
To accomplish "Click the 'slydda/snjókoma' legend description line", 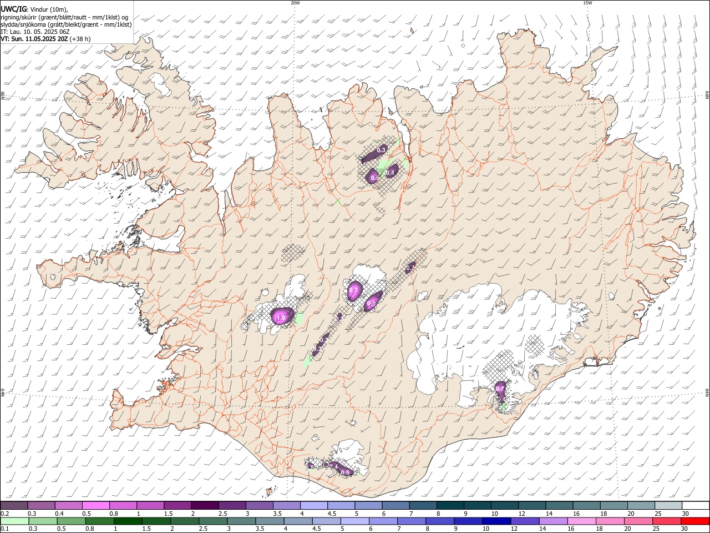I will pos(67,24).
